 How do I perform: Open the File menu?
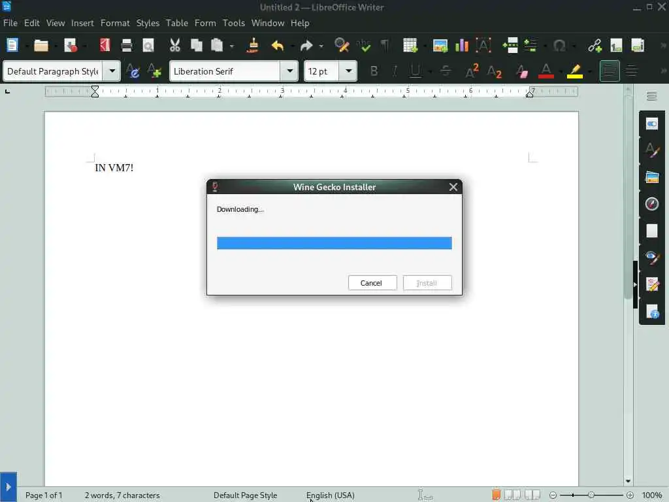[x=10, y=23]
